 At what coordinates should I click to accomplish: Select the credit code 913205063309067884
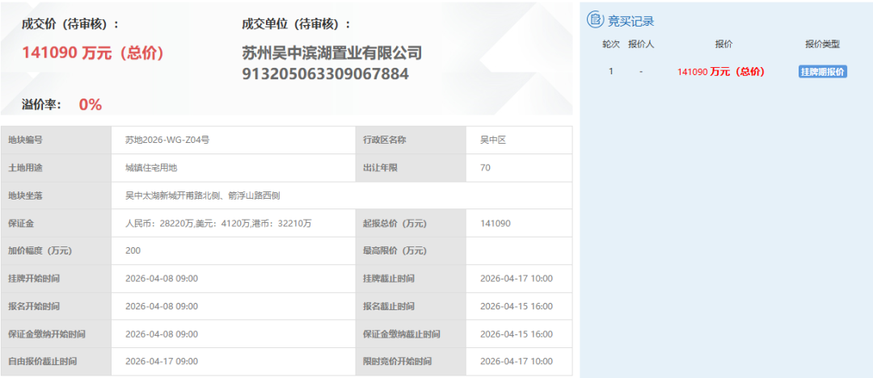pyautogui.click(x=325, y=74)
